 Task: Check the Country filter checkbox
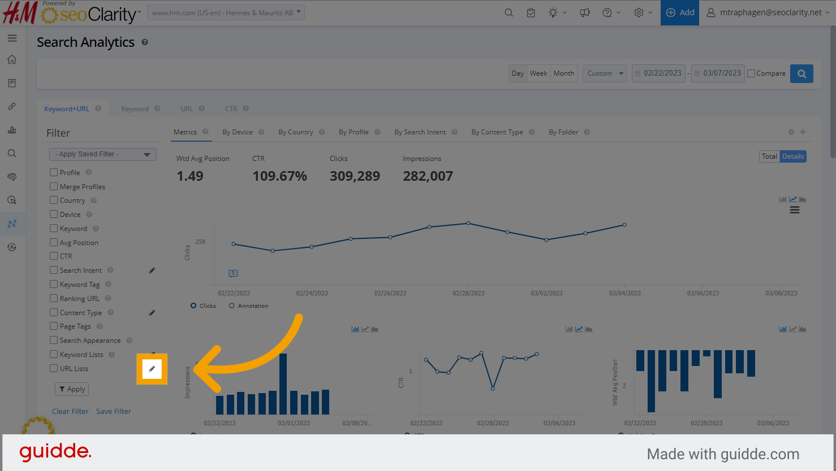point(54,200)
